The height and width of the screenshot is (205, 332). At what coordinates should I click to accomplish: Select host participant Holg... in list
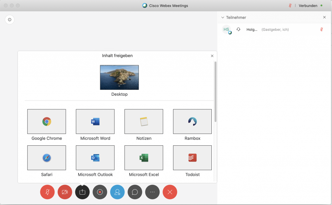pos(252,30)
